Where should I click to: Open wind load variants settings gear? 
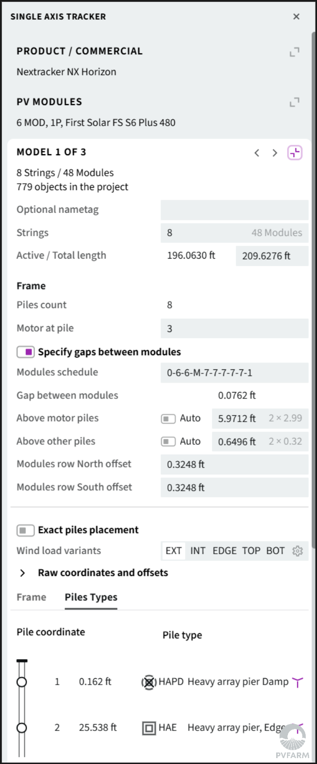point(297,551)
